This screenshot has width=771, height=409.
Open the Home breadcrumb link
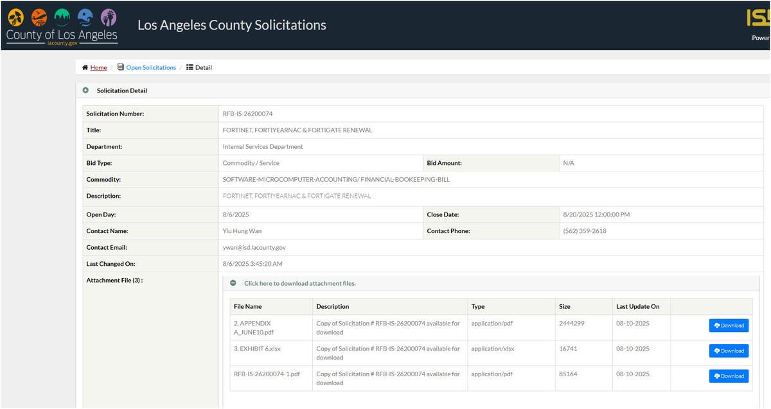(98, 67)
